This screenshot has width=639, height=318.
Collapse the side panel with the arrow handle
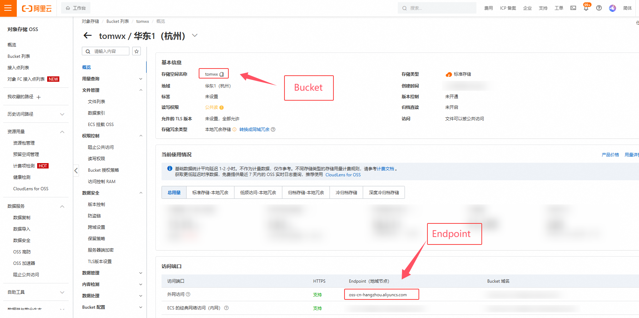click(x=76, y=171)
